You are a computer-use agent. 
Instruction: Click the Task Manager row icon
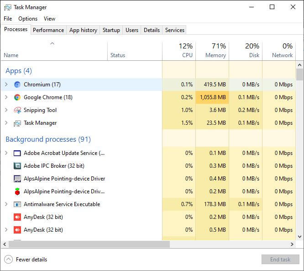[x=17, y=123]
